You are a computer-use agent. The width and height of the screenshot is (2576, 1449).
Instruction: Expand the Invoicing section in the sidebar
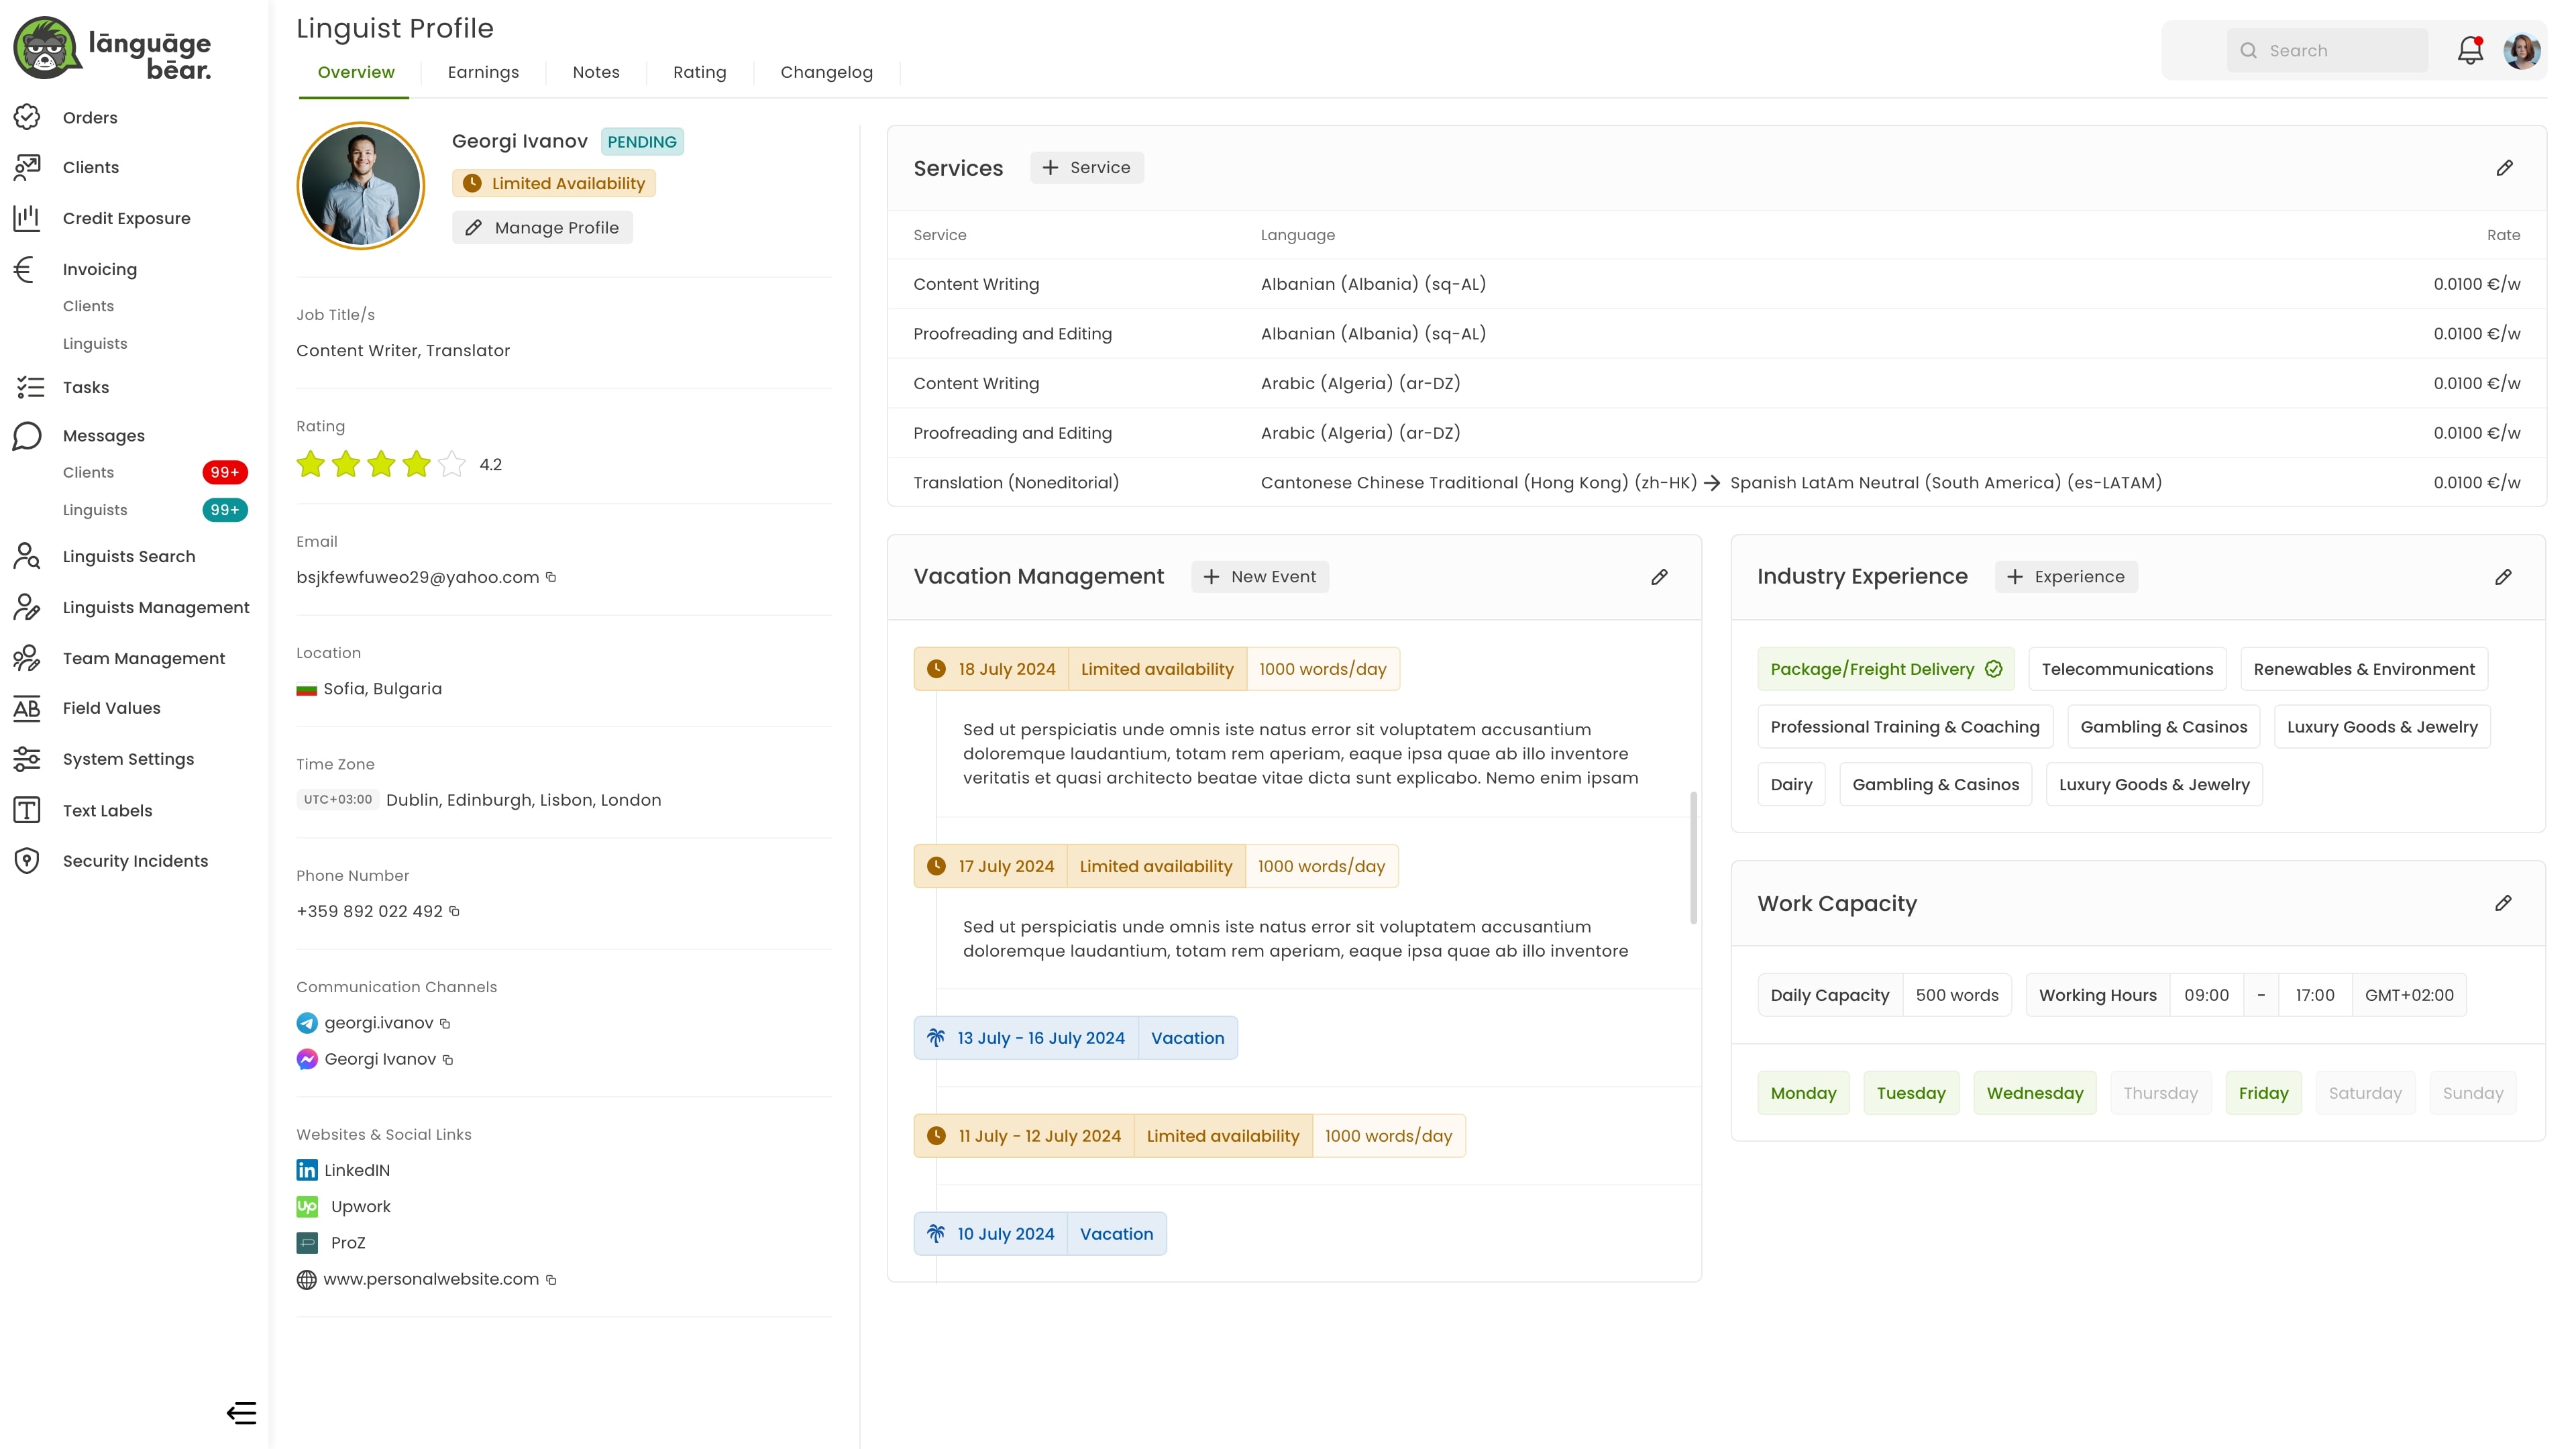tap(99, 269)
